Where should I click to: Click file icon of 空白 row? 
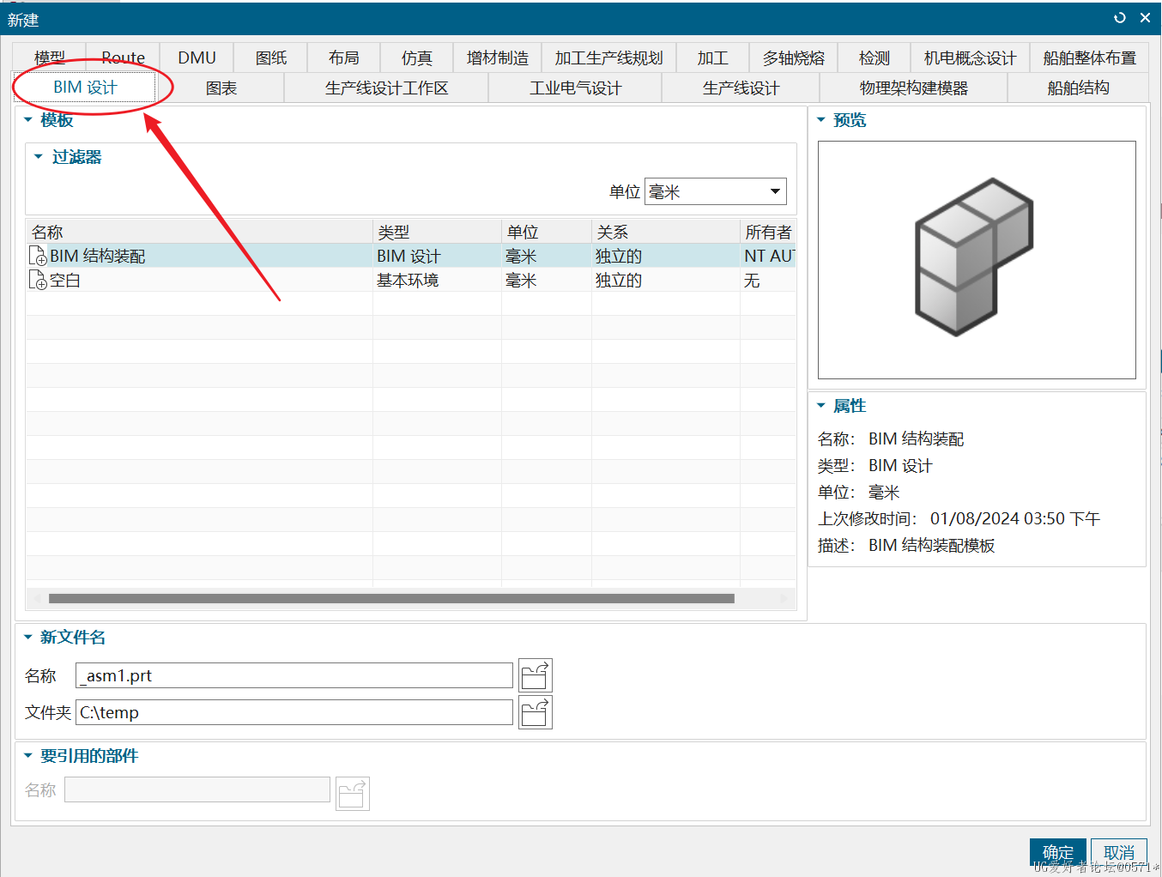[38, 280]
